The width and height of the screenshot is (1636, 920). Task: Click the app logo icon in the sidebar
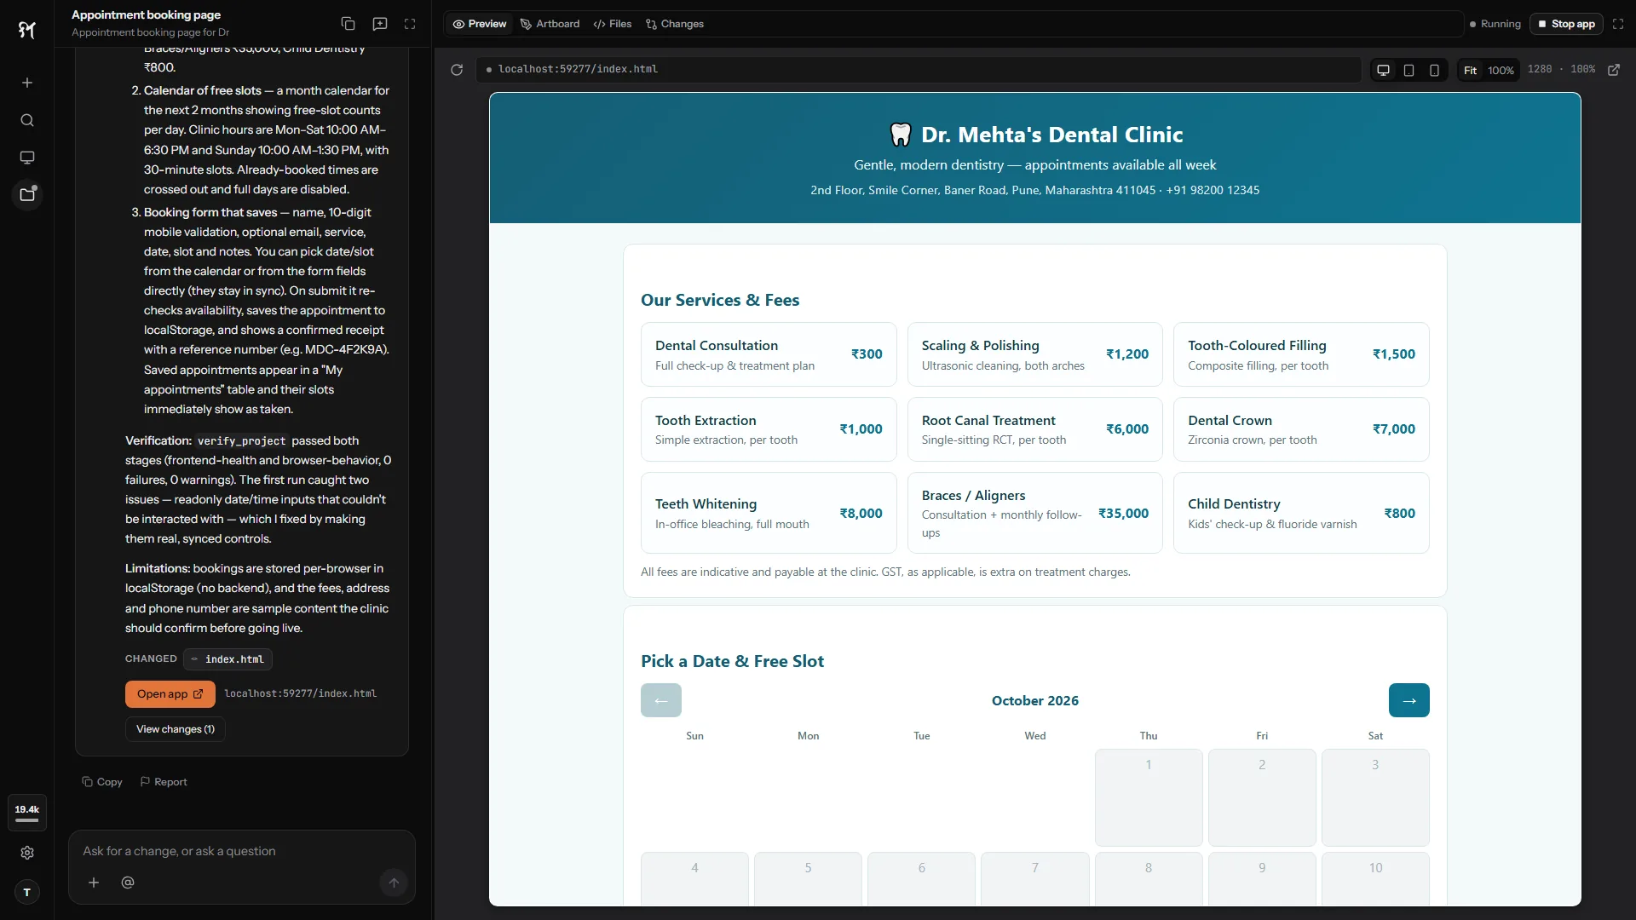(x=27, y=31)
